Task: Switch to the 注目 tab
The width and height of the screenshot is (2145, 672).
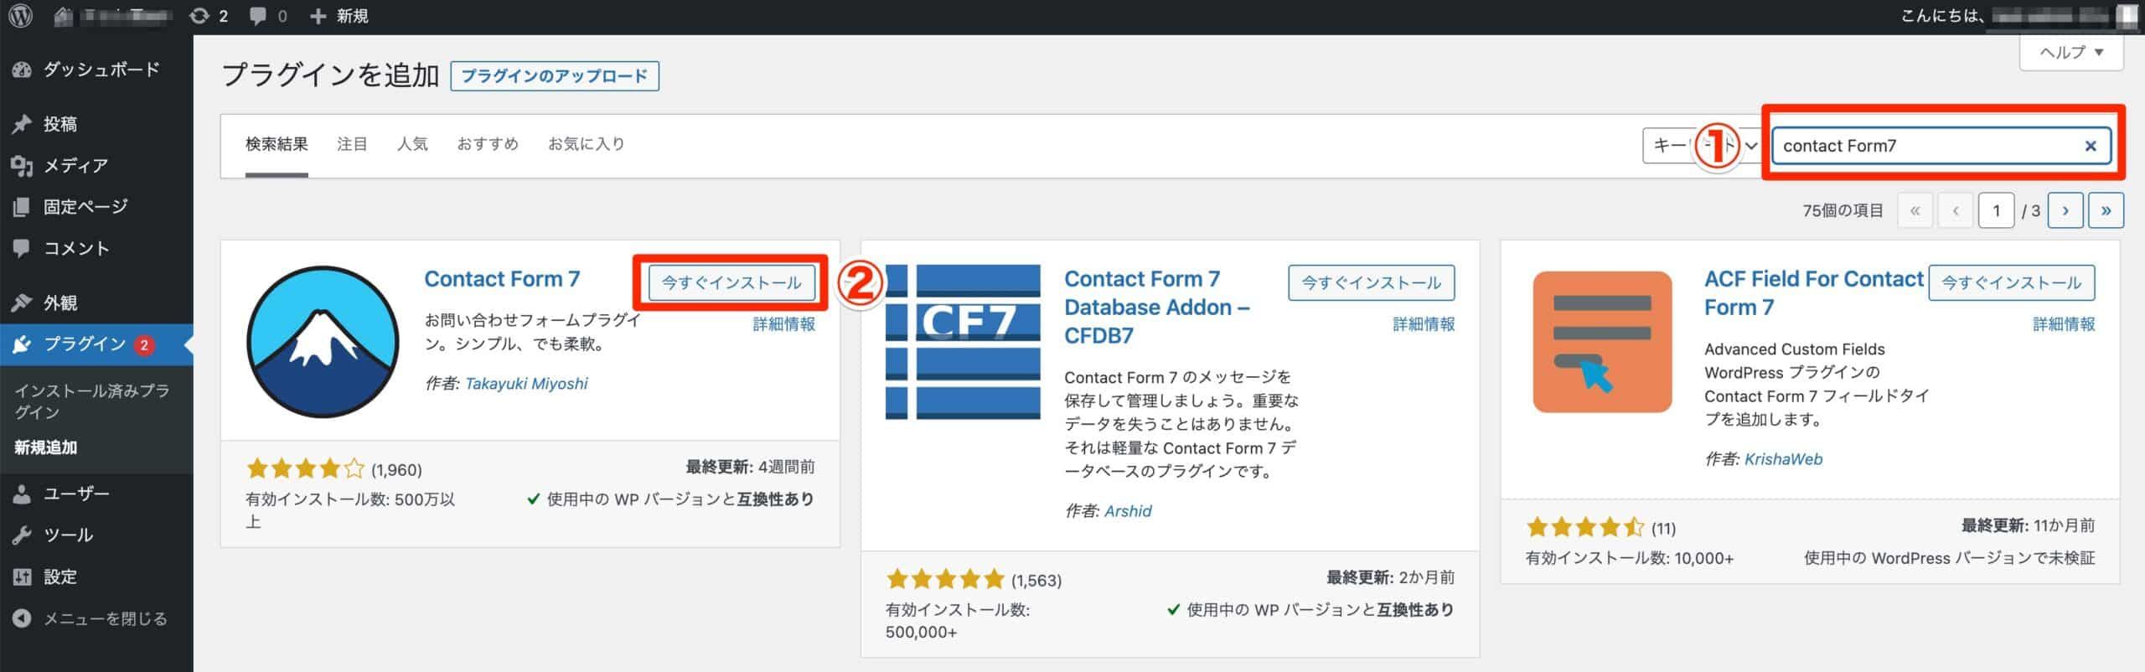Action: click(352, 144)
